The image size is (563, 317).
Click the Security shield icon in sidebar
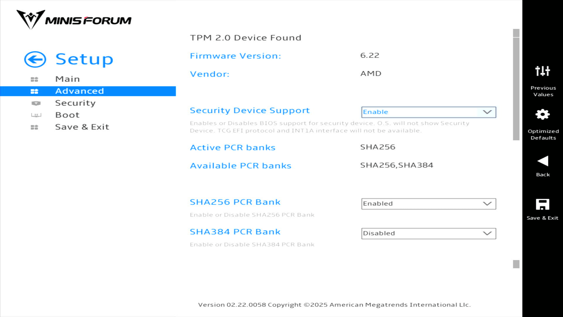(36, 103)
